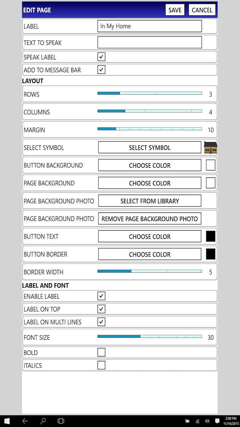Remove the page background photo

pos(150,219)
